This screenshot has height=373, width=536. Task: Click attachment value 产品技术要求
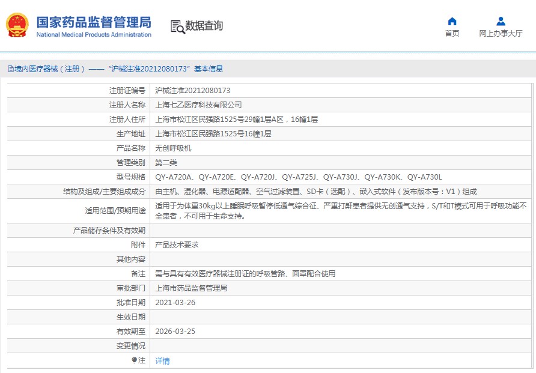(177, 245)
